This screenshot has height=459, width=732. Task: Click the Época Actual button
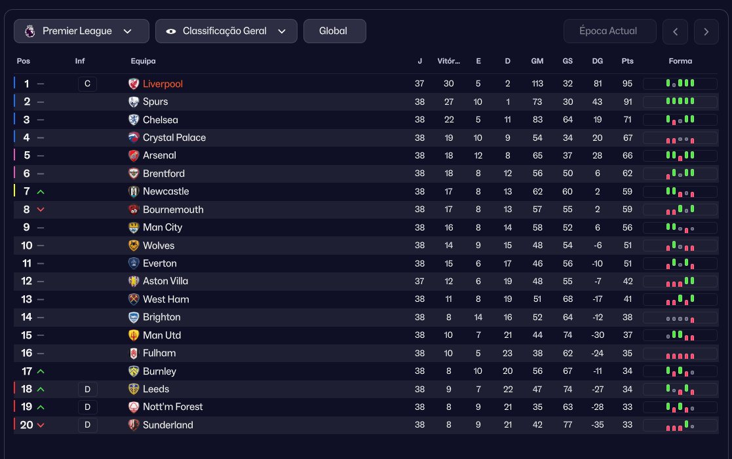pos(609,31)
